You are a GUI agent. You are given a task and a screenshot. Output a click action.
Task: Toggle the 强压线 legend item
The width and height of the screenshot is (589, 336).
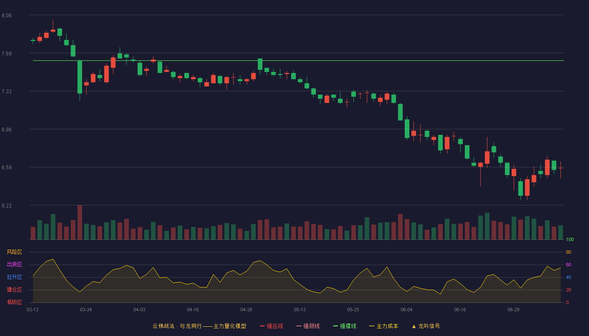pos(271,326)
